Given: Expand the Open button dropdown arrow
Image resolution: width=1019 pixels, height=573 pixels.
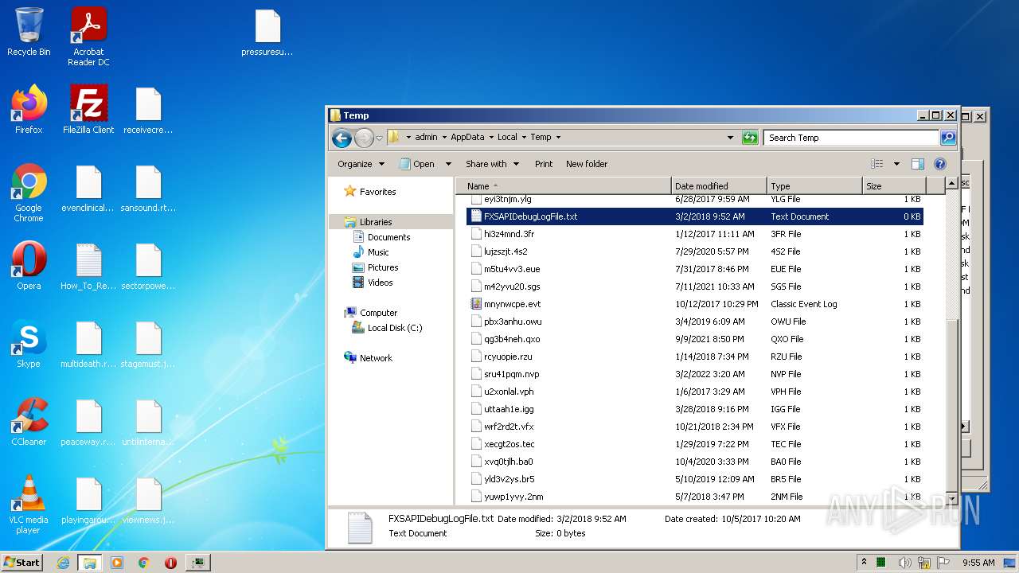Looking at the screenshot, I should [x=448, y=164].
